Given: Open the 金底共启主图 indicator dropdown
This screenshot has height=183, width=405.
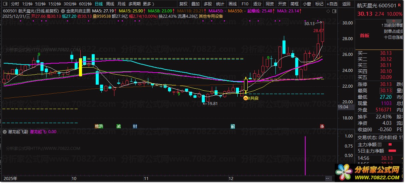Looking at the screenshot, I should 63,11.
